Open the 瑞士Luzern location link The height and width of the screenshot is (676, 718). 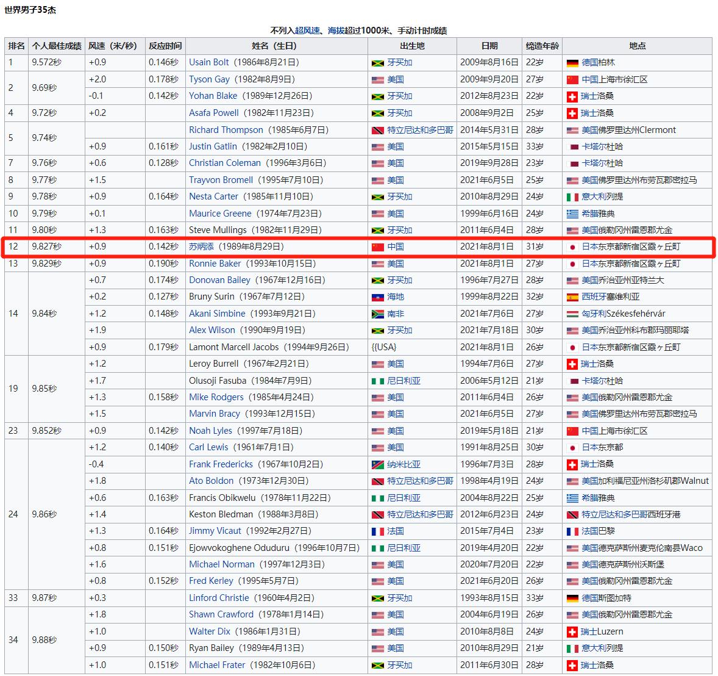(602, 631)
